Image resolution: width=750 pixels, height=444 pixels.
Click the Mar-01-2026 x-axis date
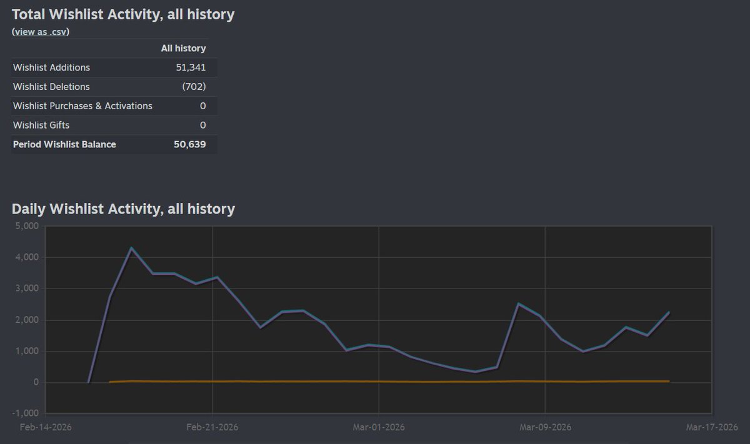click(379, 427)
